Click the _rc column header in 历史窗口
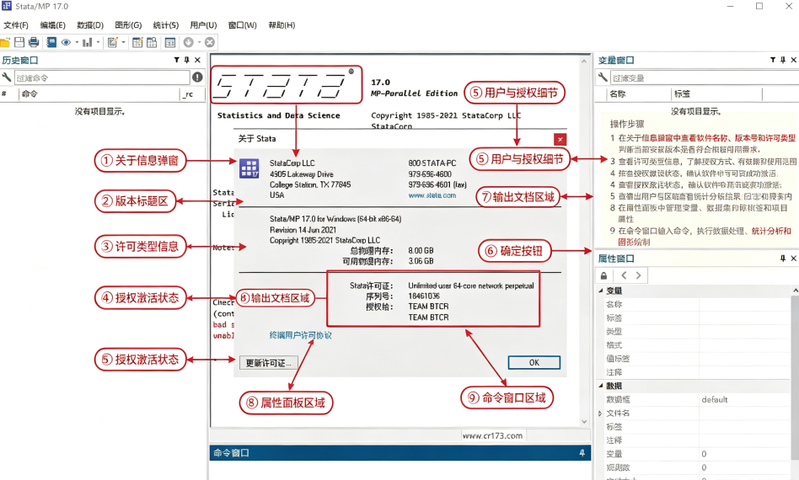799x480 pixels. [x=193, y=93]
